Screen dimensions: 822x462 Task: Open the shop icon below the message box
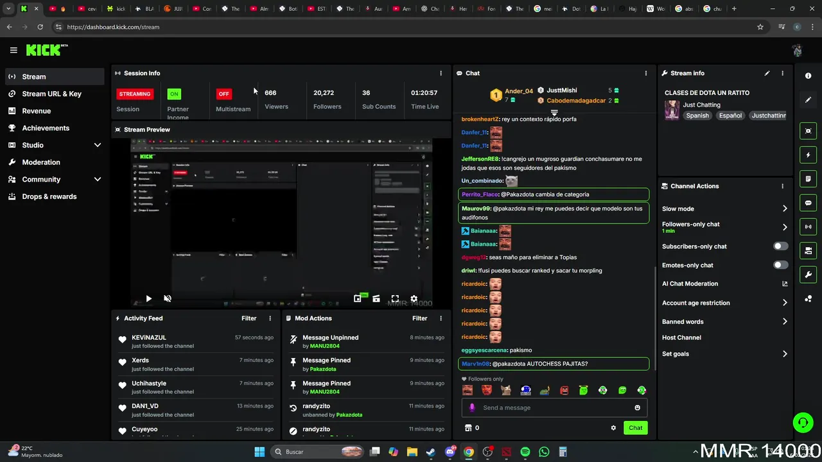[468, 428]
